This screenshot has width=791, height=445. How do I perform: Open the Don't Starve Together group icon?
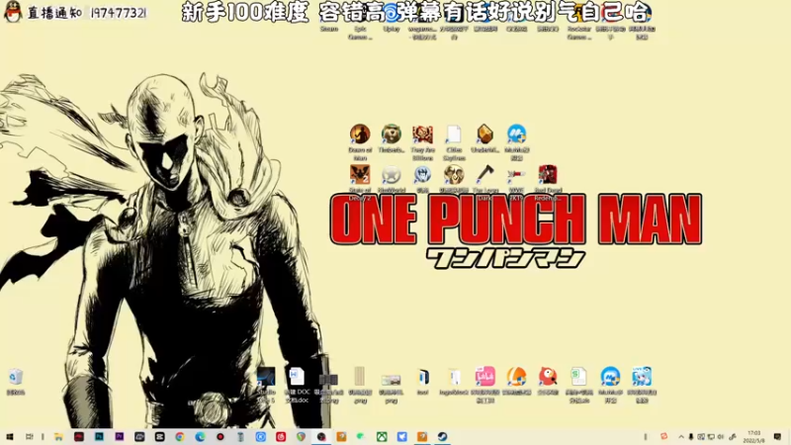tap(454, 175)
